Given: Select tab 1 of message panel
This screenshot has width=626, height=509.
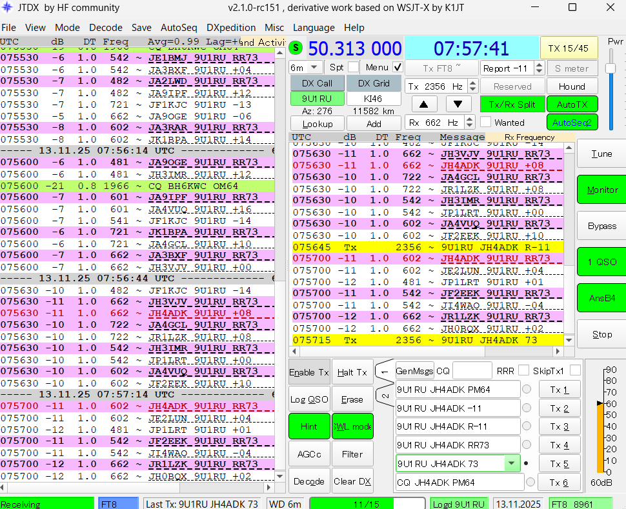Looking at the screenshot, I should [x=384, y=372].
